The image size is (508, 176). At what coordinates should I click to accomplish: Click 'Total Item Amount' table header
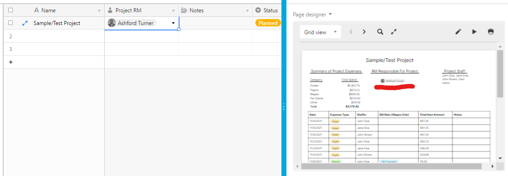(x=432, y=115)
